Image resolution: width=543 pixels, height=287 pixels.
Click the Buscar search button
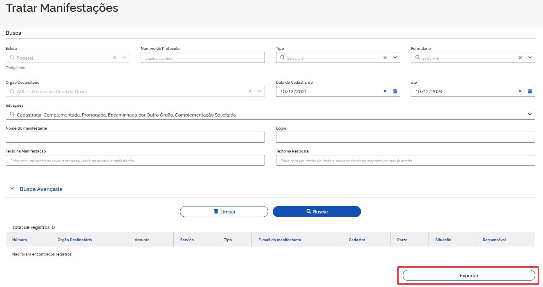[317, 211]
